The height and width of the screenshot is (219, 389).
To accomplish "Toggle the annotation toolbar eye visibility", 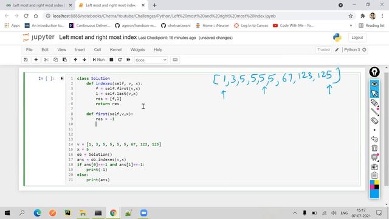I will (x=374, y=84).
